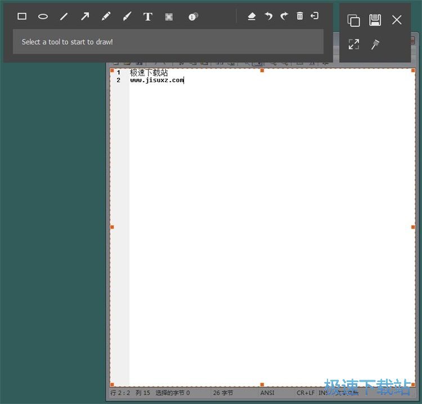Select the Text tool

(148, 17)
